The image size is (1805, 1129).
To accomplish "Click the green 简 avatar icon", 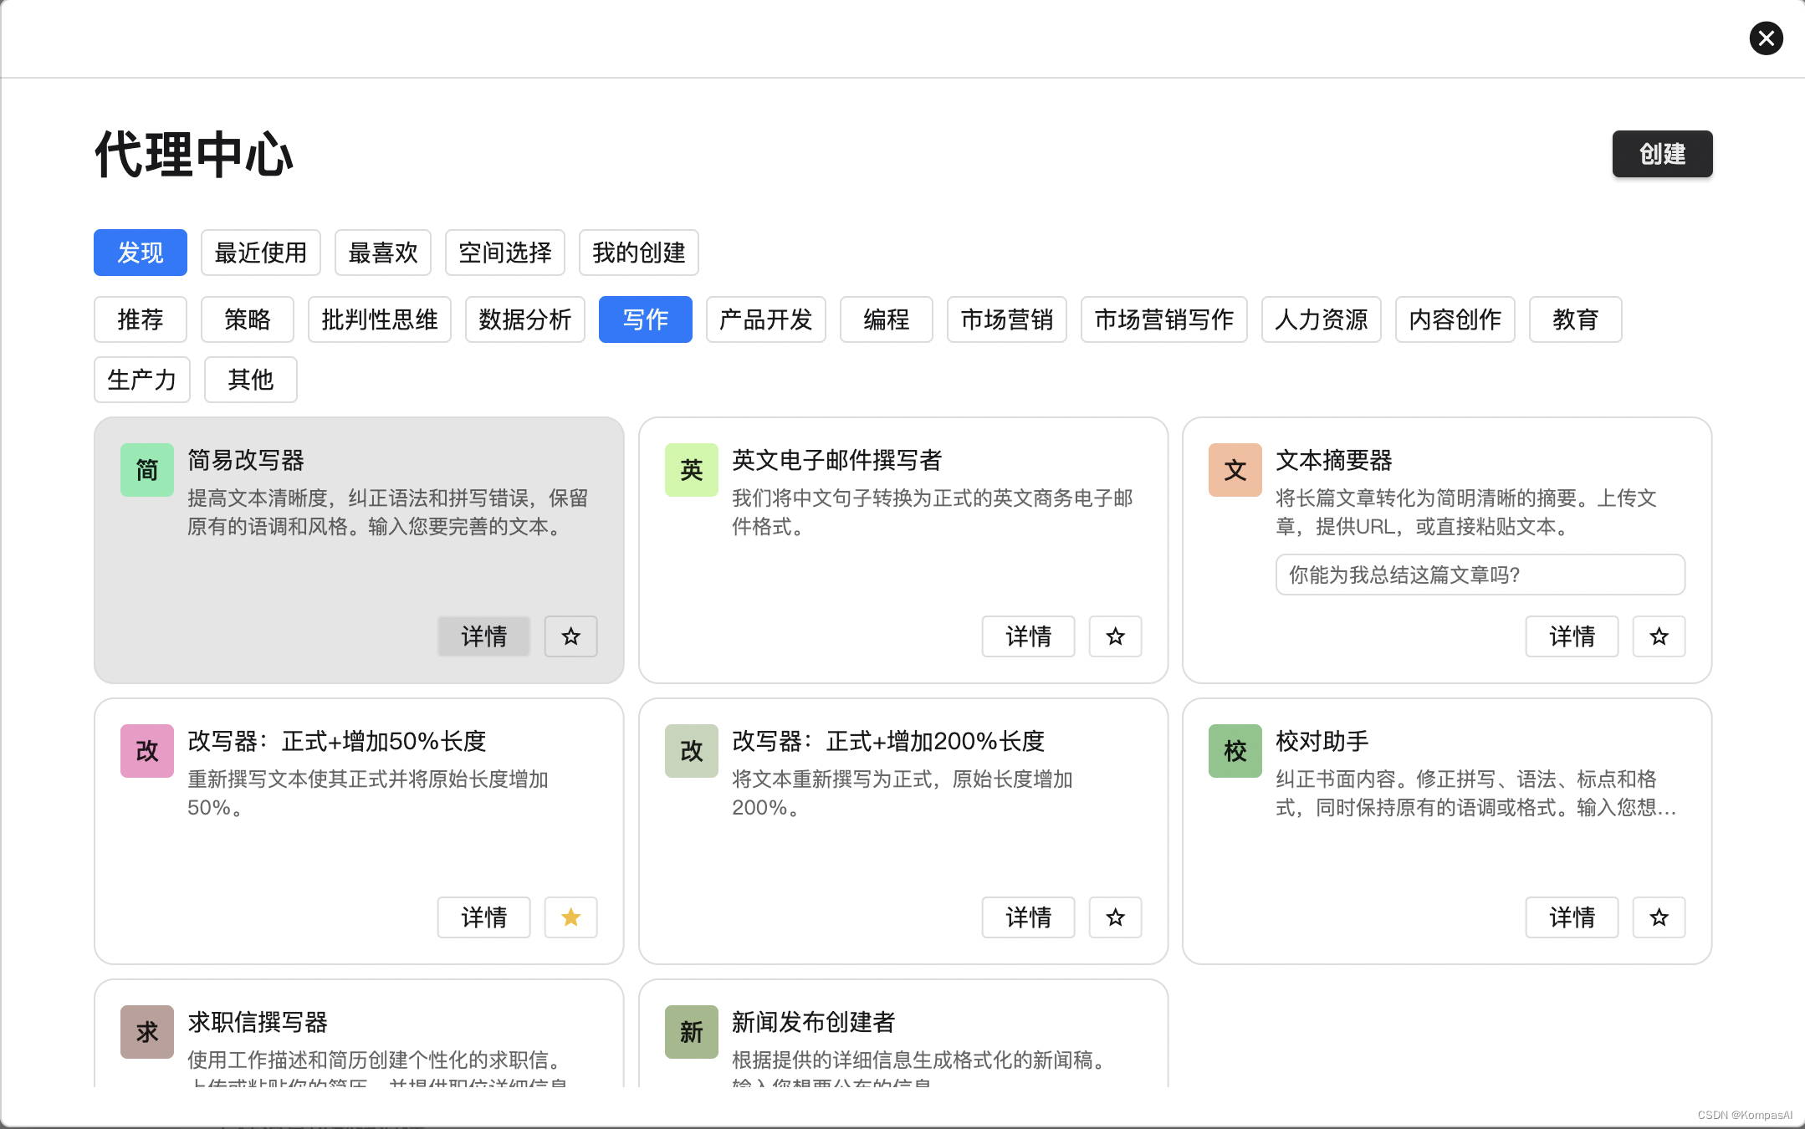I will pyautogui.click(x=147, y=470).
